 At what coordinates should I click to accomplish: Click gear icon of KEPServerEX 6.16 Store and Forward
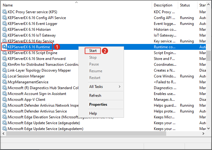[x=5, y=58]
